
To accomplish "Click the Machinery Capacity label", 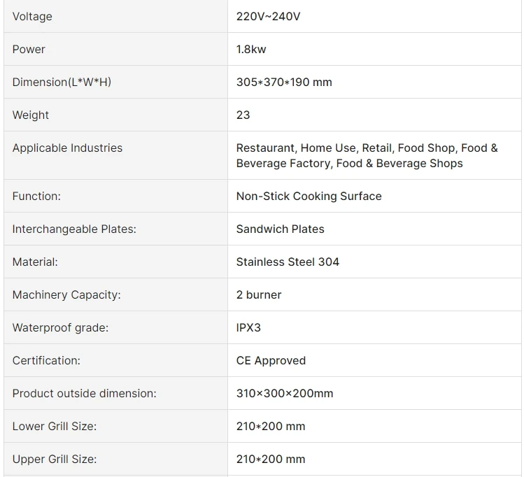I will tap(66, 294).
